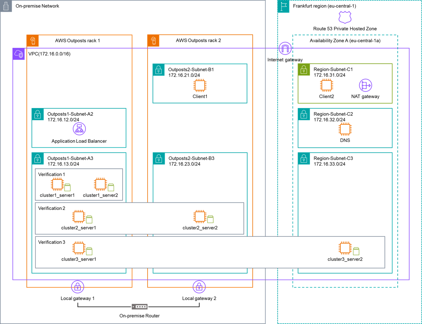Click the 172.16.33.0/24 CIDR text

pyautogui.click(x=329, y=164)
